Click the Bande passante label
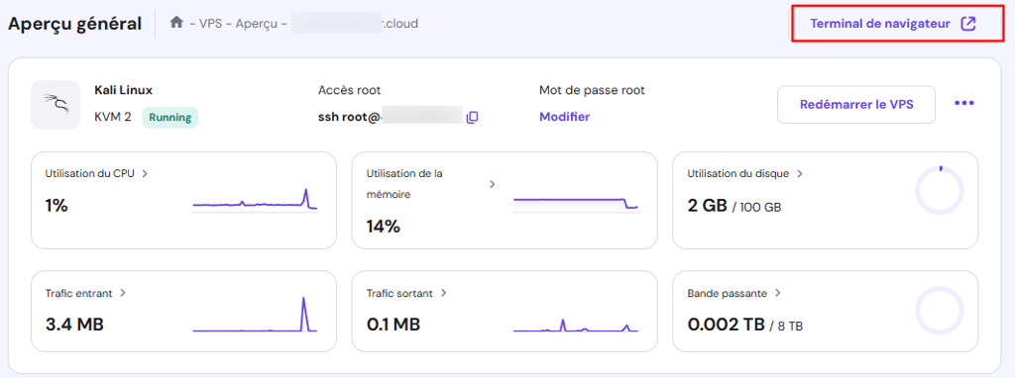 click(727, 293)
